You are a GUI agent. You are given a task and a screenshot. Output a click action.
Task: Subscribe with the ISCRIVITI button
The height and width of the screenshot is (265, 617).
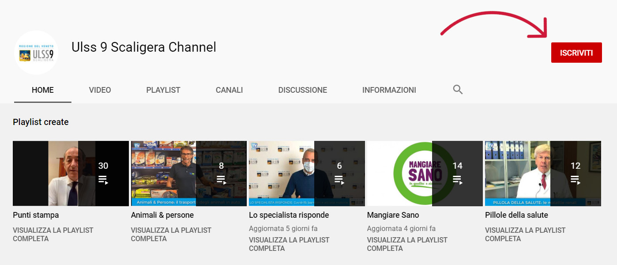pos(576,53)
